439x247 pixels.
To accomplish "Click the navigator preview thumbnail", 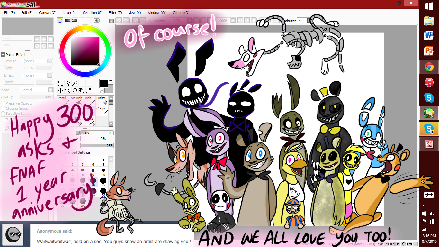I will 27,26.
